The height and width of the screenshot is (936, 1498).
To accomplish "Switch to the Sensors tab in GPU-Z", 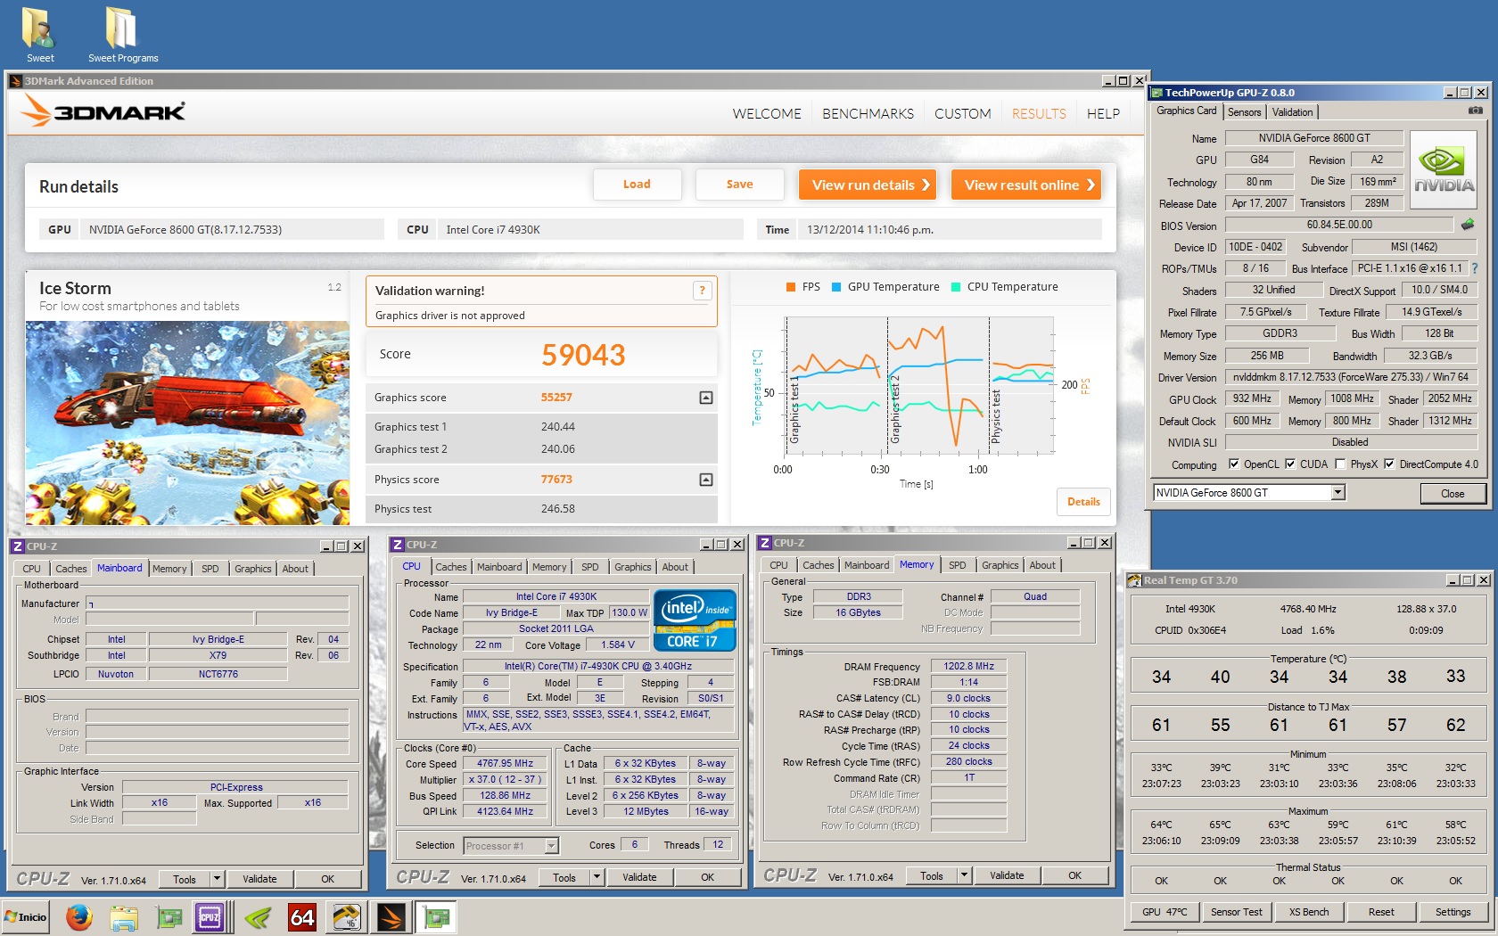I will [x=1244, y=112].
